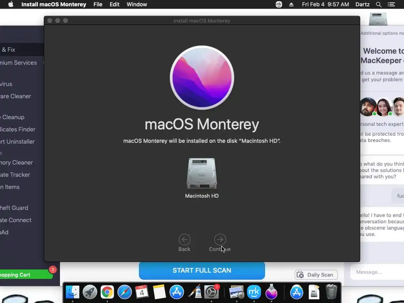This screenshot has width=404, height=303.
Task: Go Back in the Monterey installer
Action: (185, 239)
